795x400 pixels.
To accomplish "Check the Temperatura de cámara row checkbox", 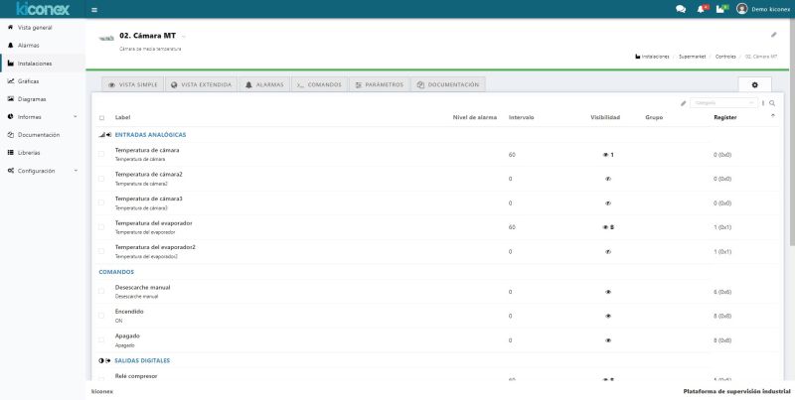I will (x=101, y=154).
